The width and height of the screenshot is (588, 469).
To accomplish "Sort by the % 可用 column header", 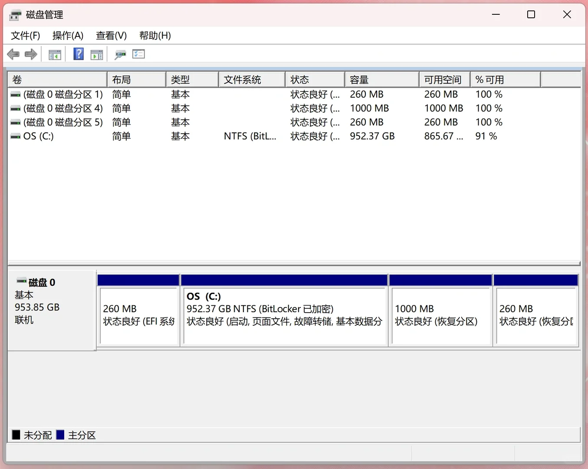I will 506,80.
